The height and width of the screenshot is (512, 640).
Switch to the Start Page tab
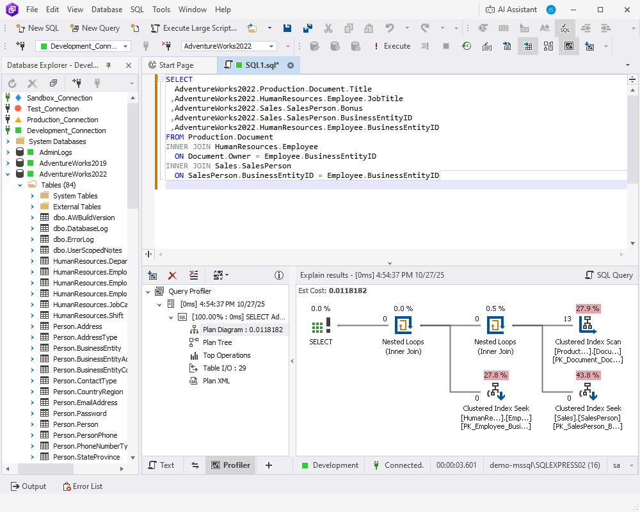click(180, 65)
